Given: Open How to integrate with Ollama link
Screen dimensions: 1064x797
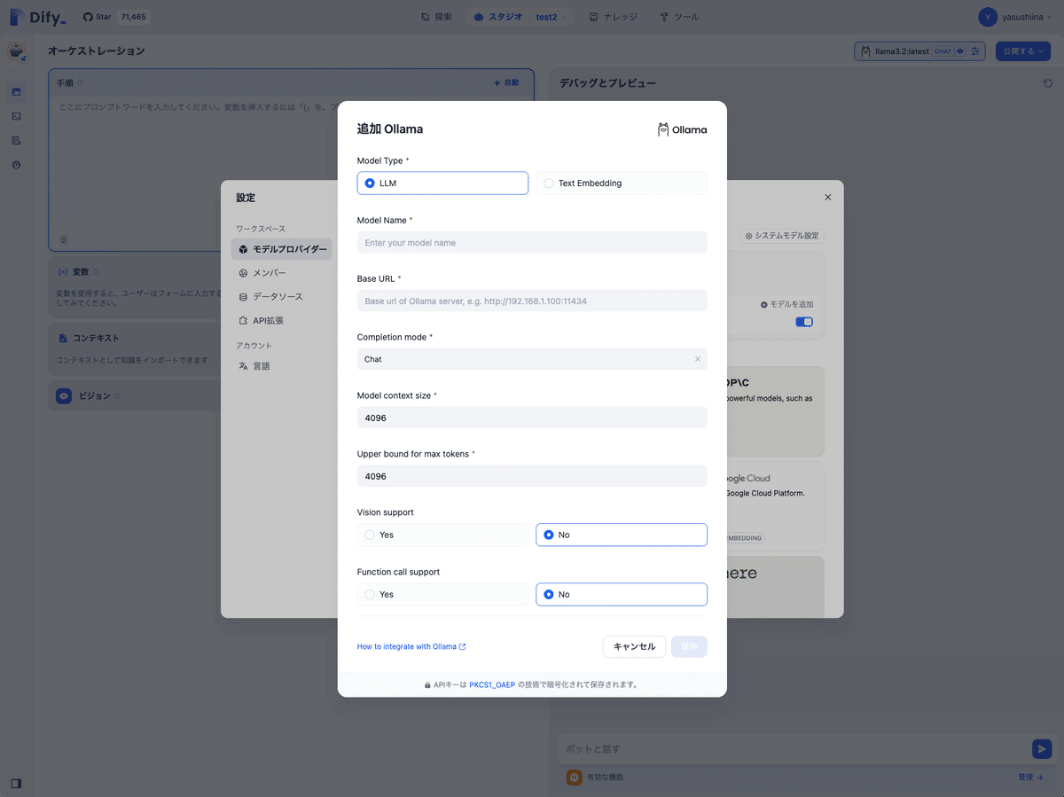Looking at the screenshot, I should pos(411,646).
